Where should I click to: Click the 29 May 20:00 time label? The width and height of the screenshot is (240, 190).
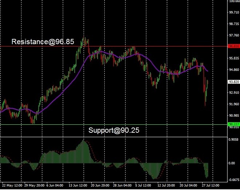click(x=35, y=185)
